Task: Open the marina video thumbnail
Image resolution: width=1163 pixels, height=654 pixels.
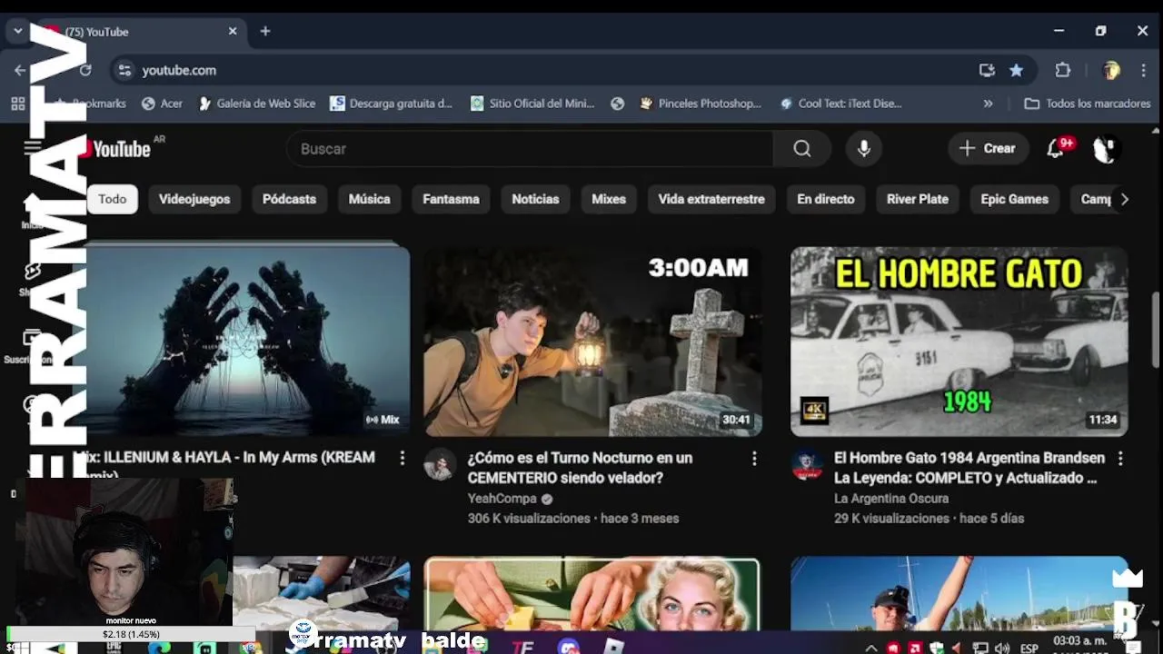Action: coord(959,594)
